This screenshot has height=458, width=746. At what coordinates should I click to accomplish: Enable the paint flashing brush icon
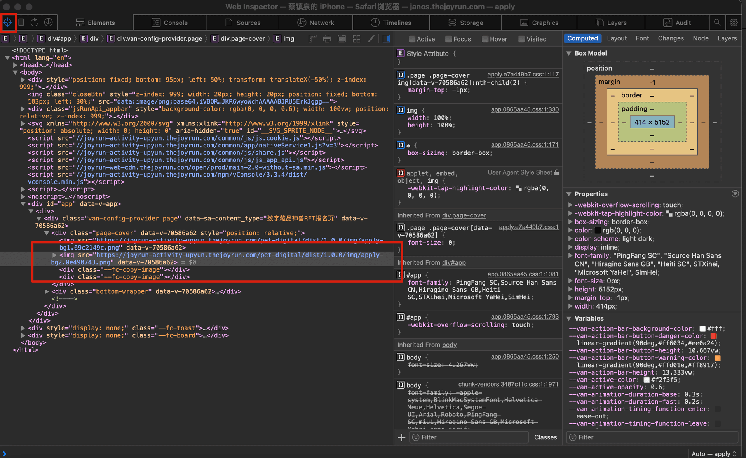click(x=371, y=38)
